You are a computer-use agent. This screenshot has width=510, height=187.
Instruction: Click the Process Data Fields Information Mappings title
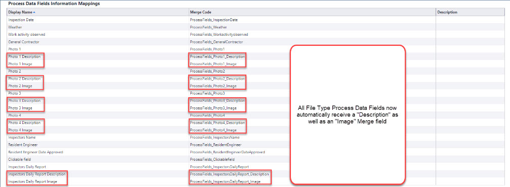pyautogui.click(x=54, y=4)
